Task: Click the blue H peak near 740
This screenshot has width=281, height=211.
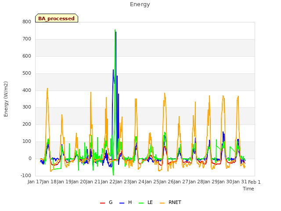Action: coord(116,32)
